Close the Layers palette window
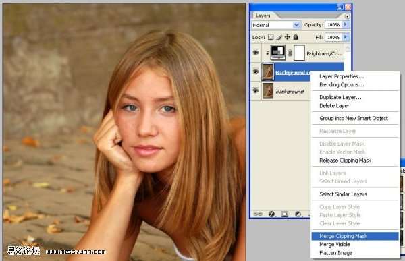The image size is (405, 261). point(348,7)
